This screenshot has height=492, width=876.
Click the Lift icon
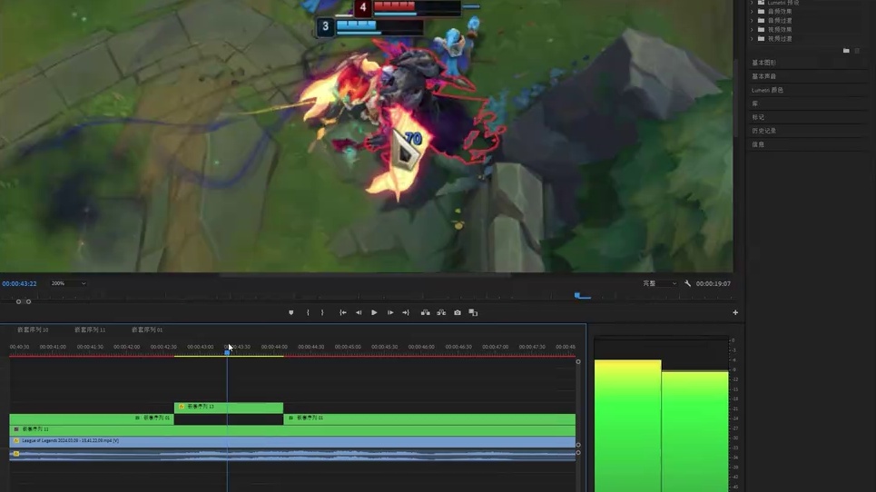click(425, 313)
